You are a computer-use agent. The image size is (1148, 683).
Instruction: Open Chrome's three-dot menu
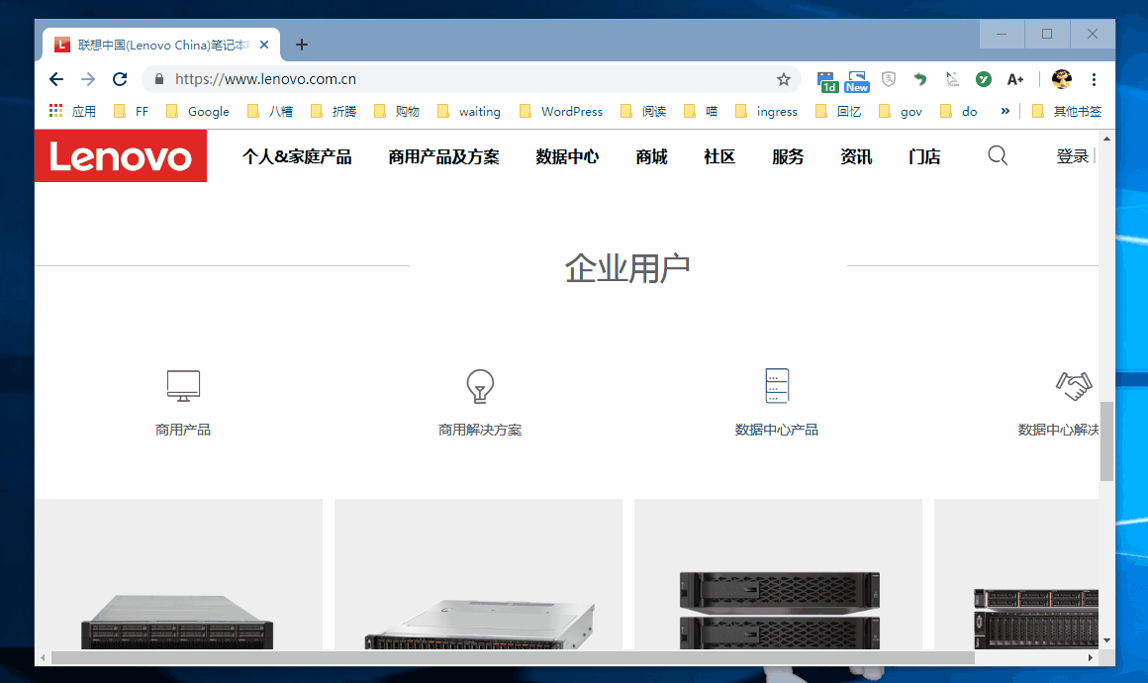coord(1092,79)
